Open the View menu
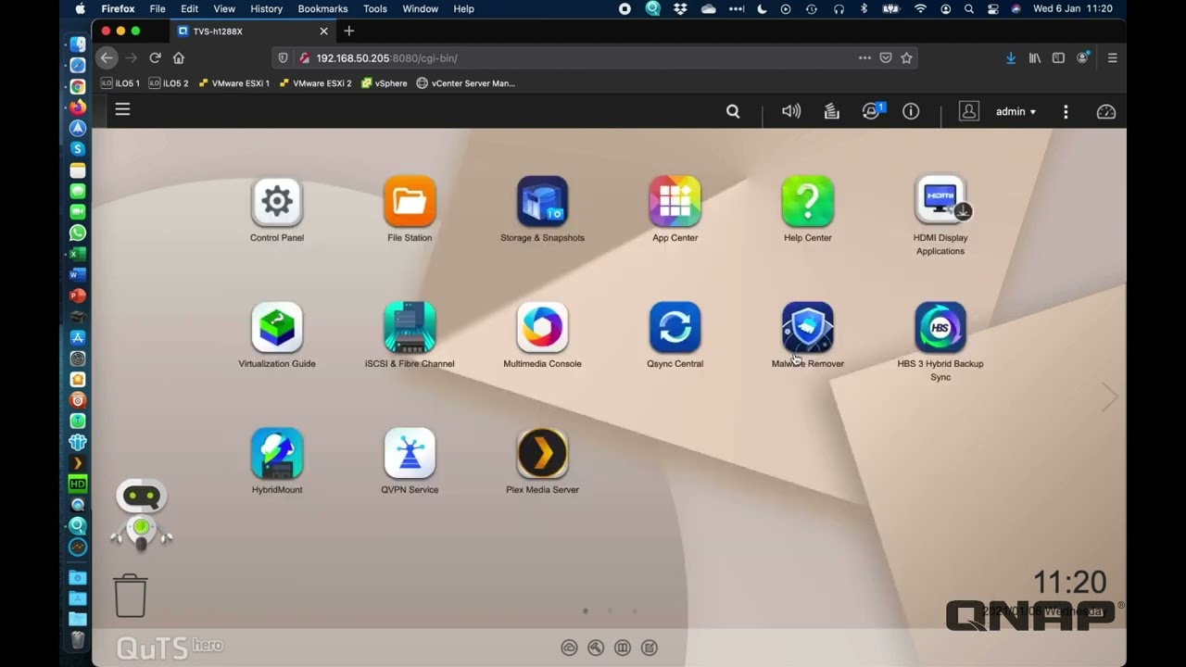This screenshot has width=1186, height=667. pyautogui.click(x=224, y=8)
